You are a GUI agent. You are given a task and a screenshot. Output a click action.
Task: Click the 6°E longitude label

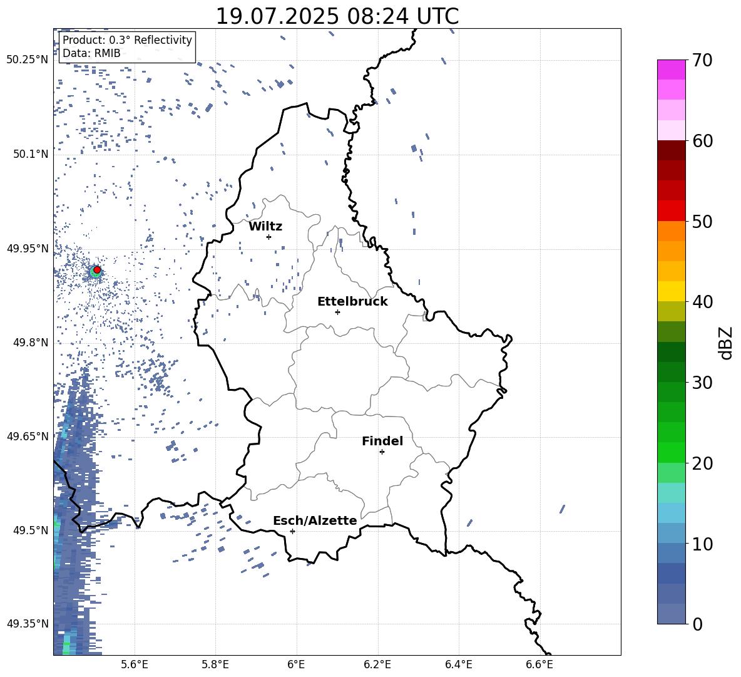pyautogui.click(x=296, y=664)
